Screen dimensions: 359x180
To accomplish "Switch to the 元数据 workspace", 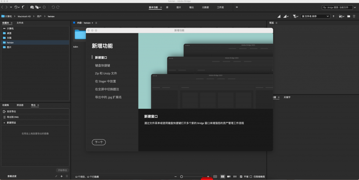I will (x=205, y=7).
